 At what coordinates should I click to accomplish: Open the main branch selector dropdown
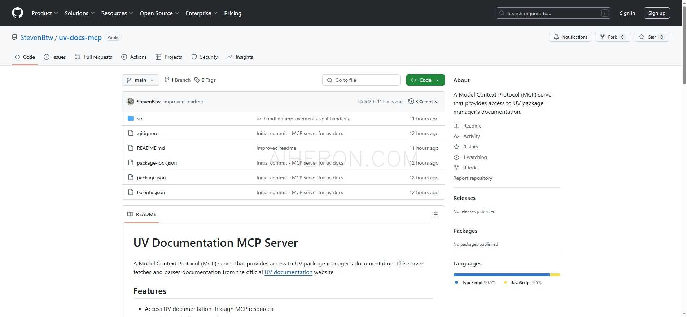click(x=140, y=80)
